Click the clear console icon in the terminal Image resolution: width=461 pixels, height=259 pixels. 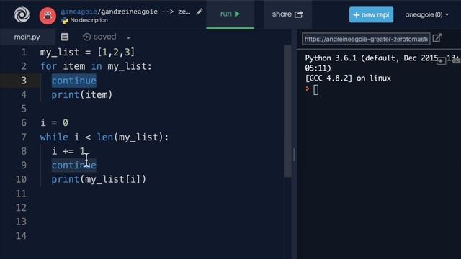pyautogui.click(x=456, y=60)
